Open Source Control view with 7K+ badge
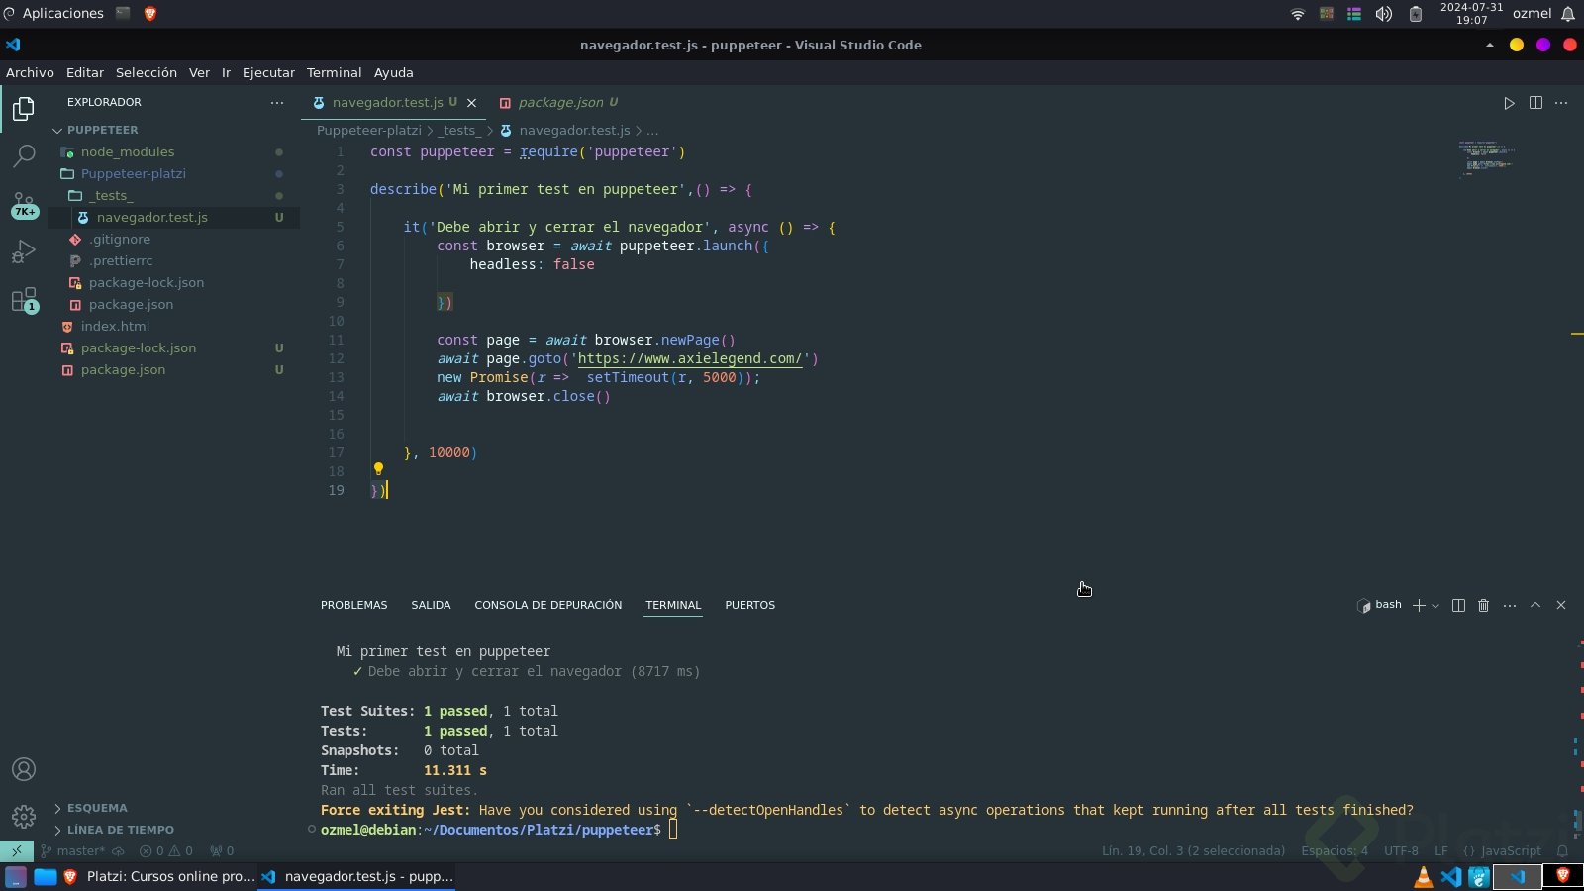Viewport: 1584px width, 891px height. point(24,204)
